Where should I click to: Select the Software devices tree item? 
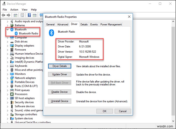coord(25,106)
